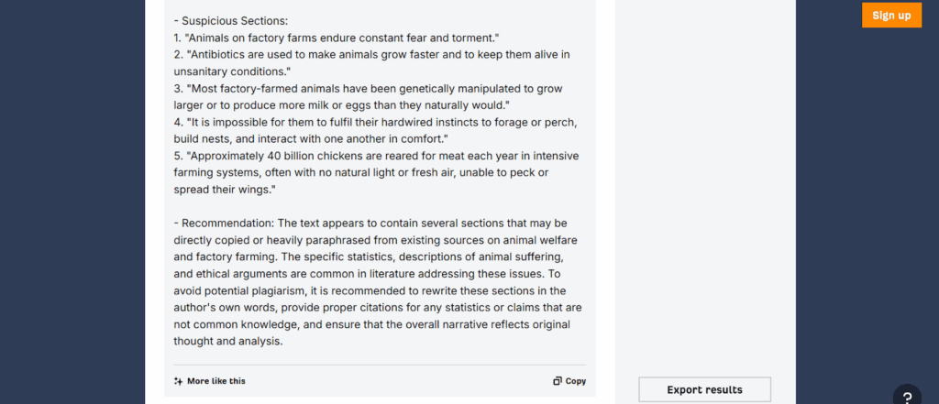The image size is (939, 404).
Task: Click the clipboard icon next to Copy
Action: pyautogui.click(x=558, y=381)
